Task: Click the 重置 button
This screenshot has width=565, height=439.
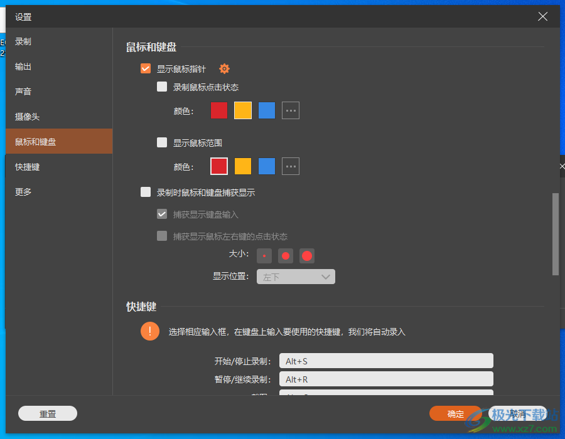Action: pyautogui.click(x=48, y=413)
